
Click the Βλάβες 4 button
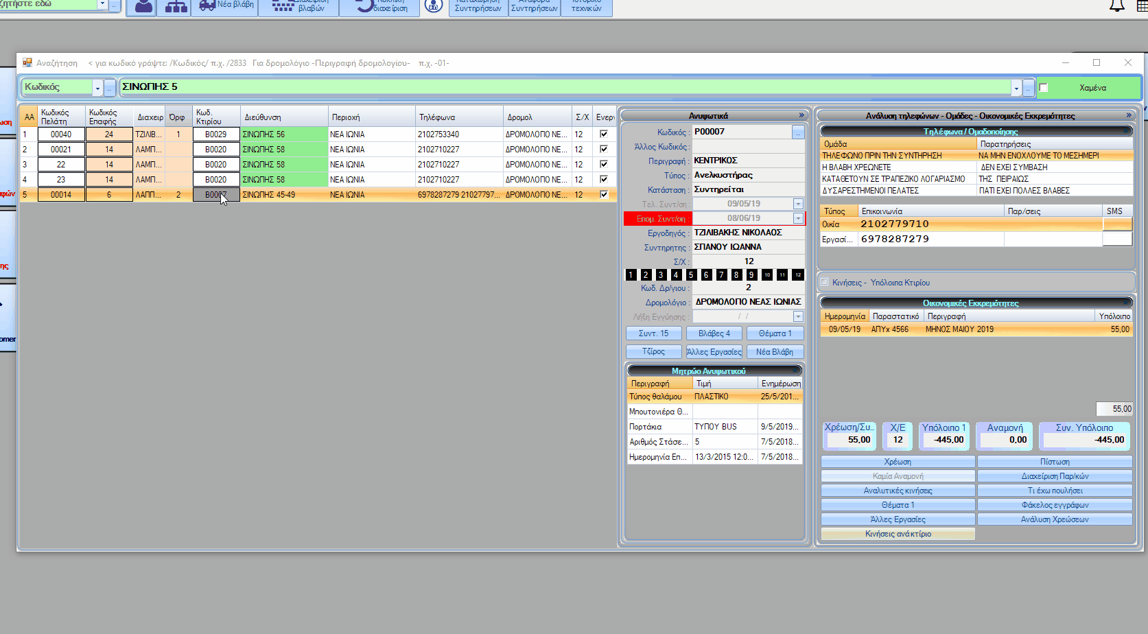714,333
